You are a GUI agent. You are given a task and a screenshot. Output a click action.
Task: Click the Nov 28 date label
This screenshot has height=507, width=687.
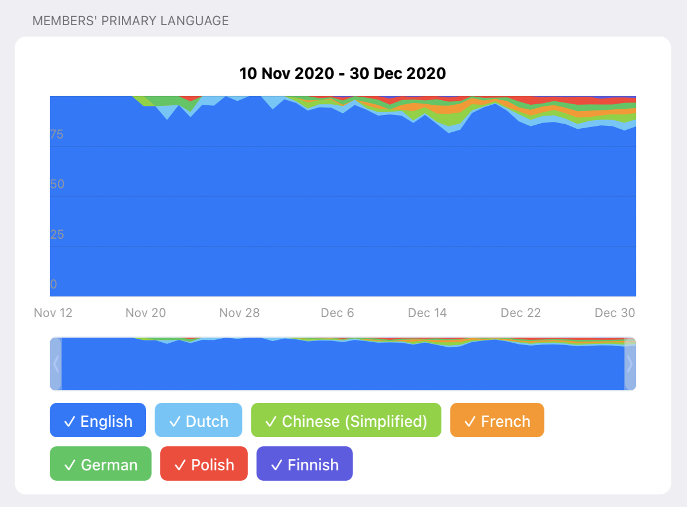[x=239, y=312]
